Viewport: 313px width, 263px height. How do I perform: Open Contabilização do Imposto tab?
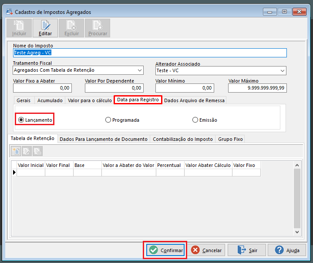[183, 139]
